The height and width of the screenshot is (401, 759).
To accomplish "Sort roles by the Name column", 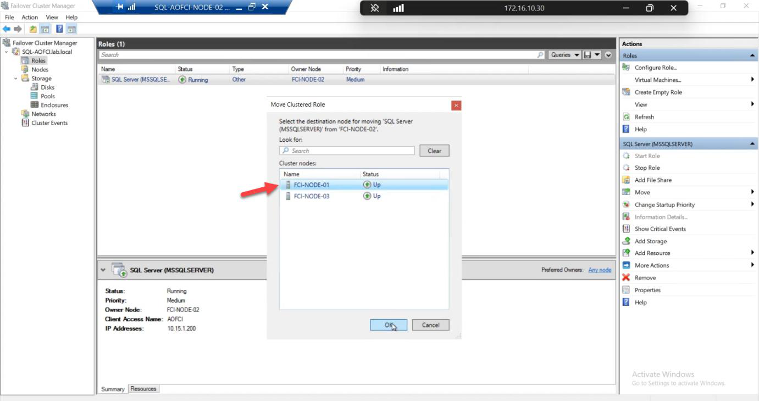I will click(136, 69).
